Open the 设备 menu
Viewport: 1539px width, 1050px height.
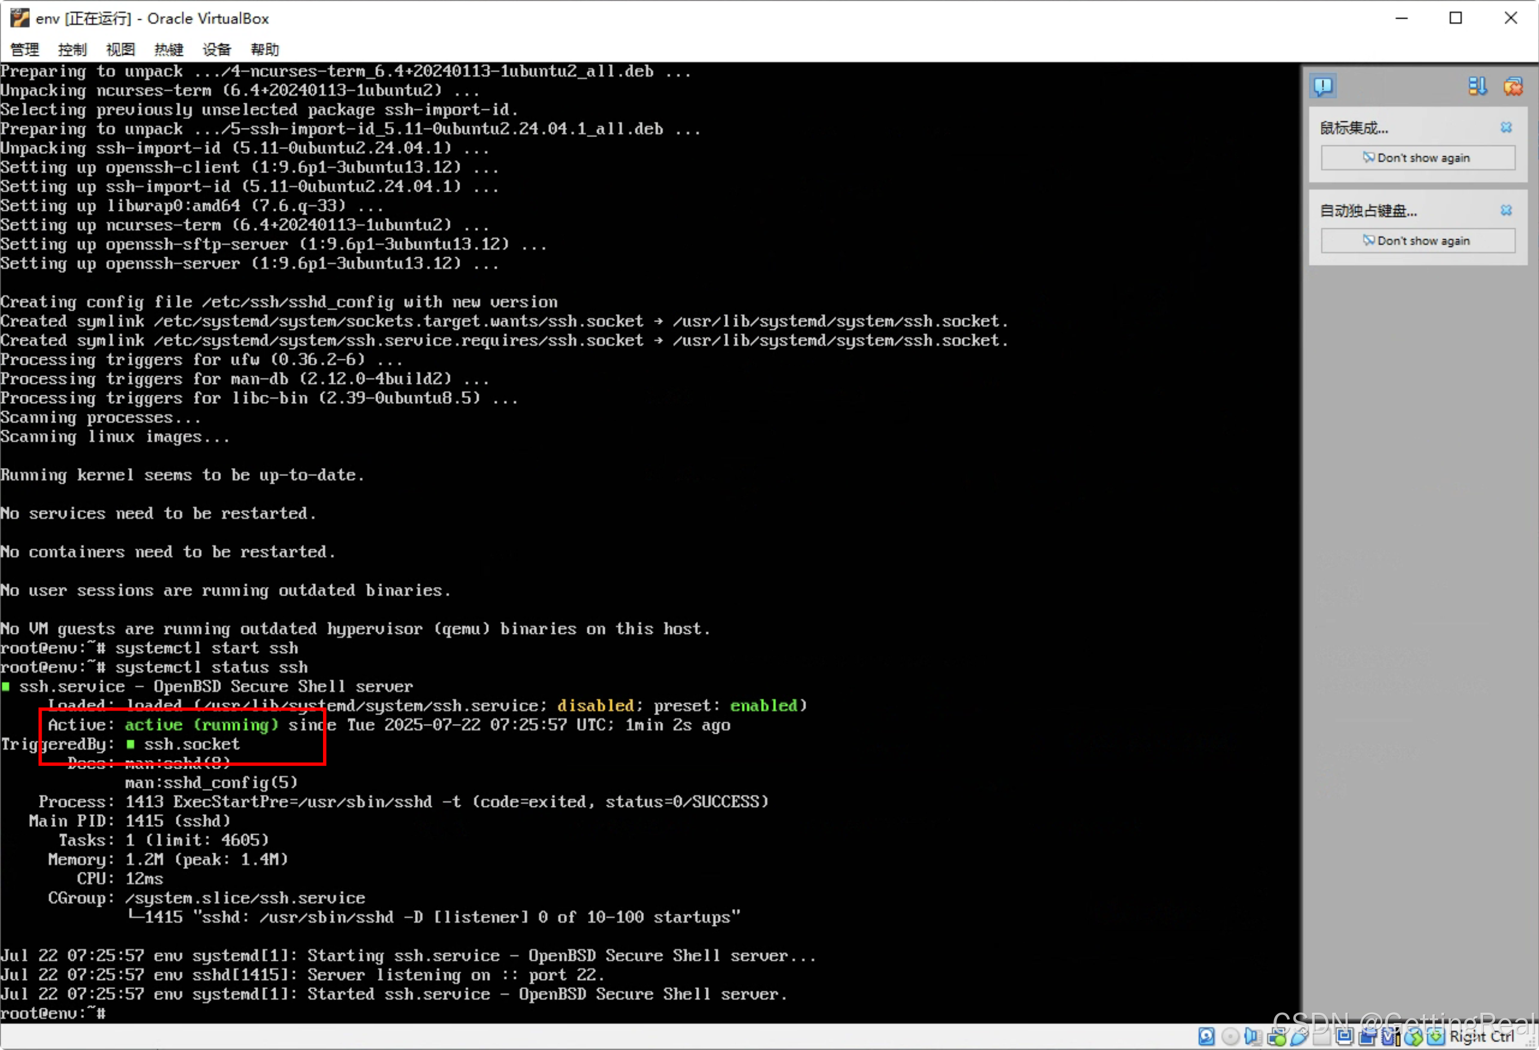(x=216, y=49)
